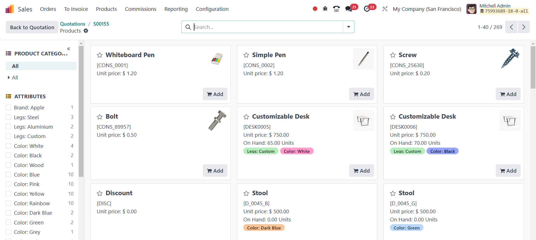Open the activities clock icon

click(x=367, y=9)
